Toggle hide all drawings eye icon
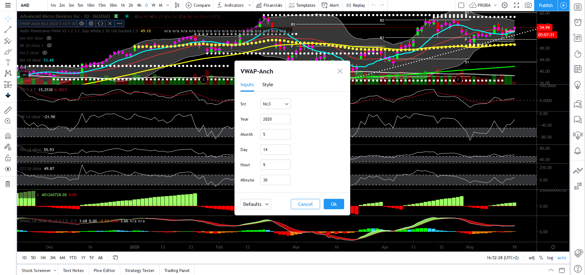585x275 pixels. (8, 169)
